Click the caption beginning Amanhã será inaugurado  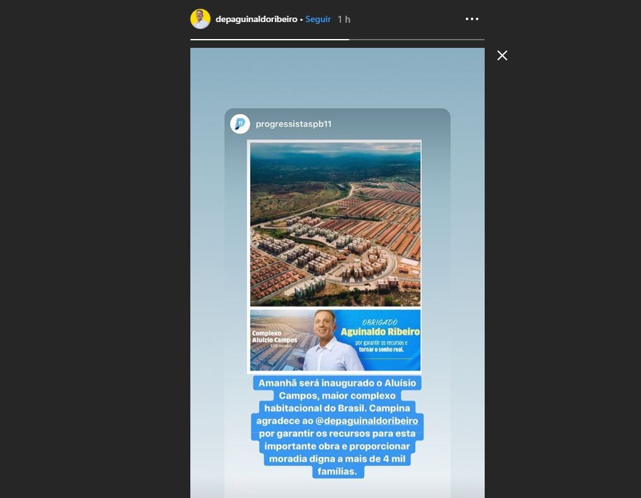[337, 427]
